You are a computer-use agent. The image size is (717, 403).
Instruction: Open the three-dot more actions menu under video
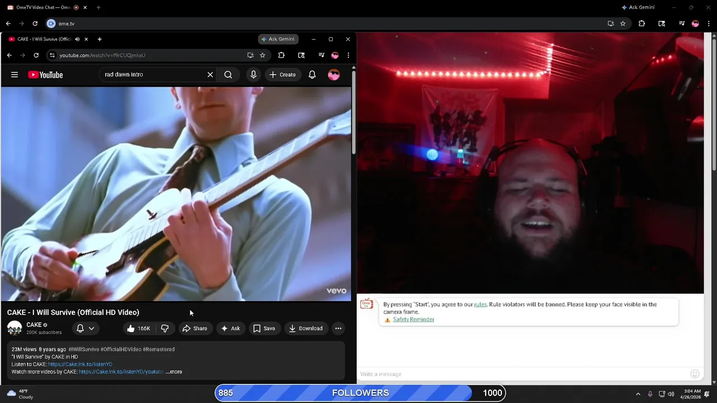tap(338, 329)
